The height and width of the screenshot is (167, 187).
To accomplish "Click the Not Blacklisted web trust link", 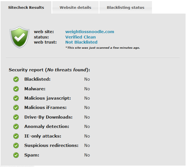I will [x=81, y=42].
